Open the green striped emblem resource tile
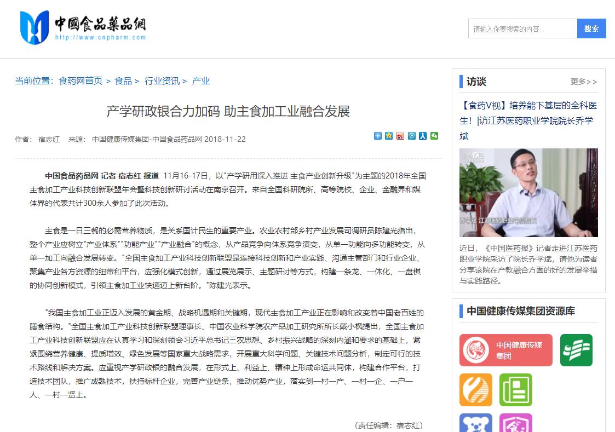The width and height of the screenshot is (615, 432). 576,350
